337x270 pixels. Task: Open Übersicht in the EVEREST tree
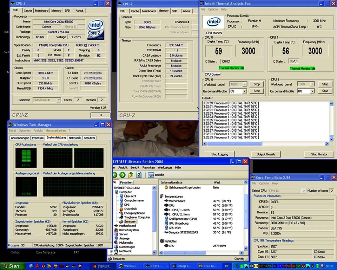(x=130, y=196)
